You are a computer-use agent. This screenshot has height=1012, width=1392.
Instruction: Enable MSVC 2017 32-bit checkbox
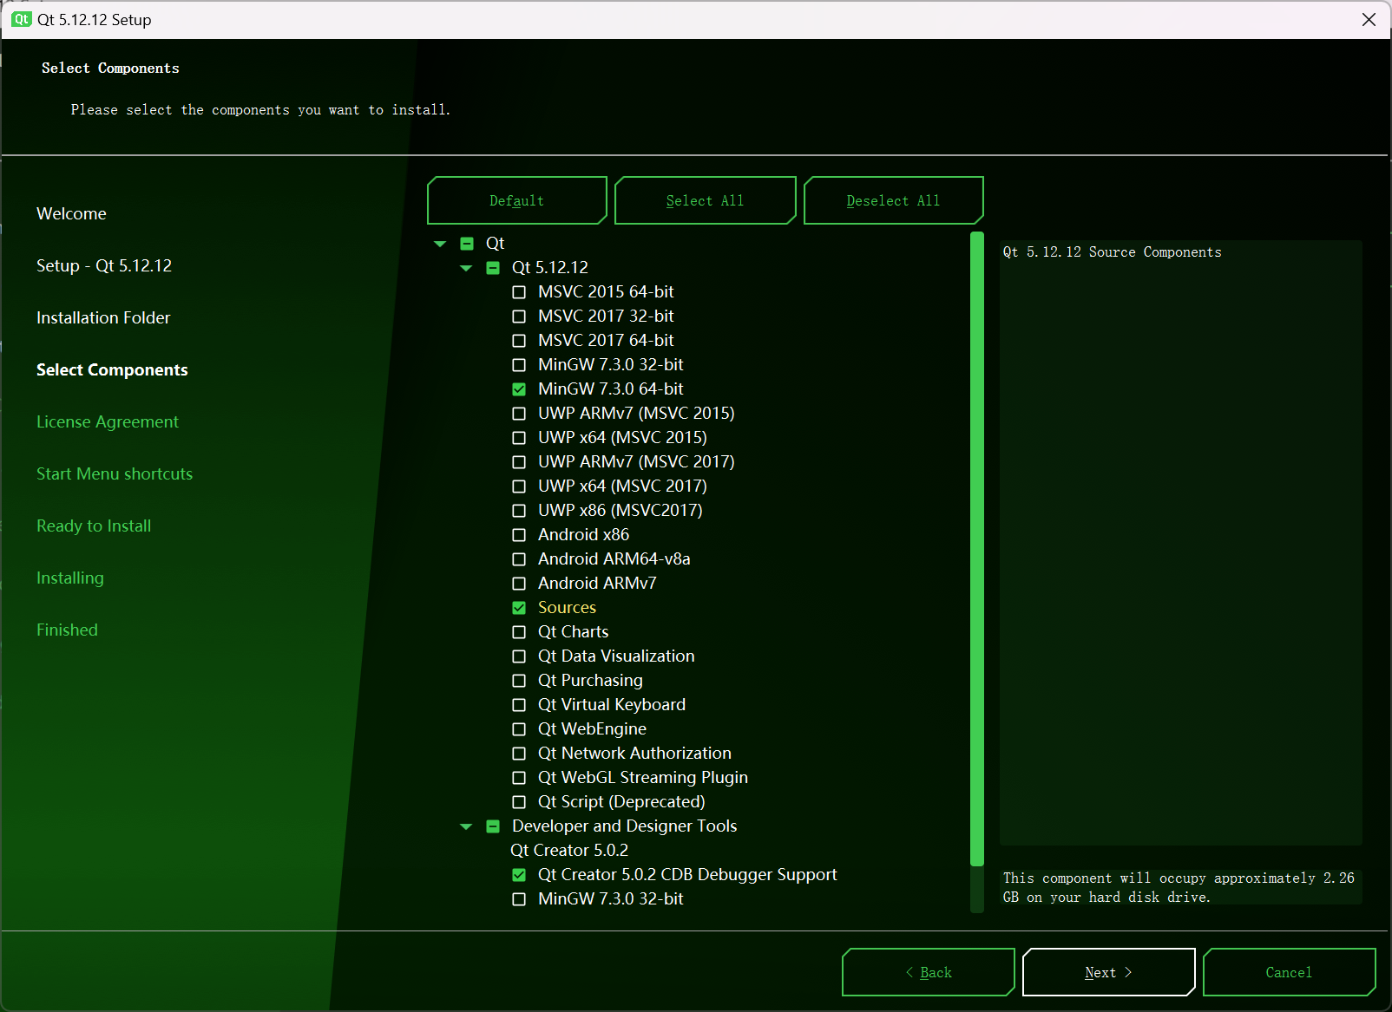click(x=519, y=317)
